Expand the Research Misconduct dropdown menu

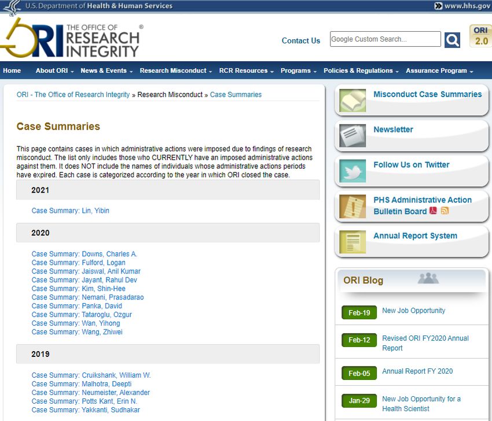tap(176, 71)
